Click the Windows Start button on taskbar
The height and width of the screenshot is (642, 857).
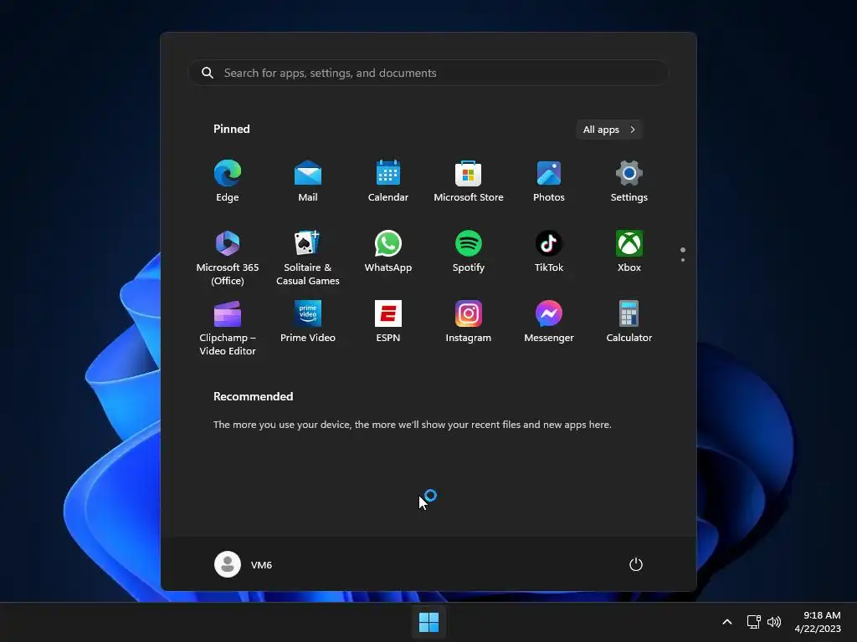coord(428,622)
